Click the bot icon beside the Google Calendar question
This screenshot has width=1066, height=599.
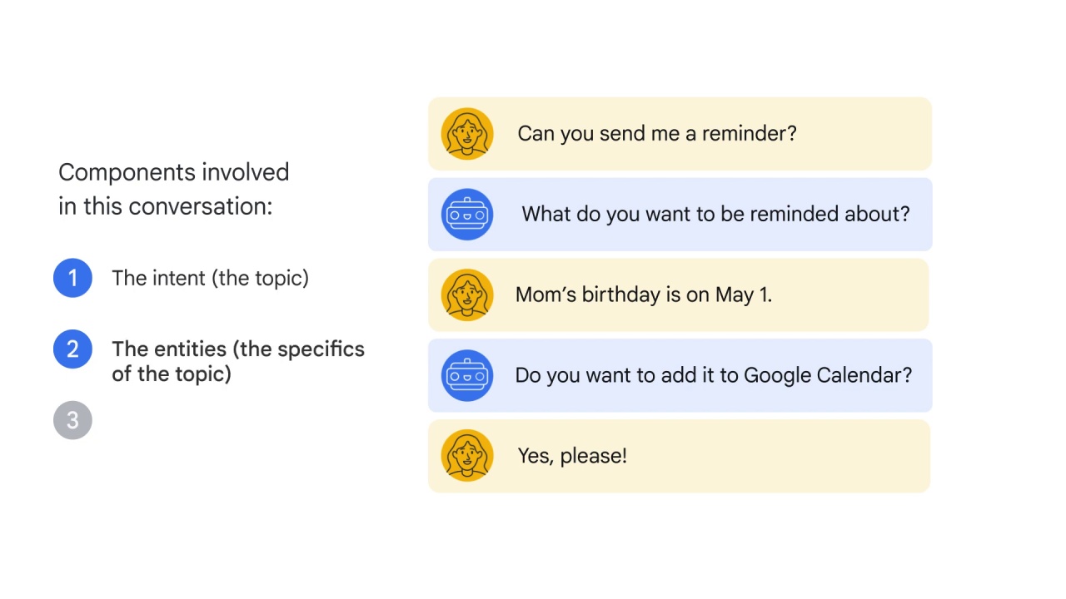pyautogui.click(x=467, y=375)
